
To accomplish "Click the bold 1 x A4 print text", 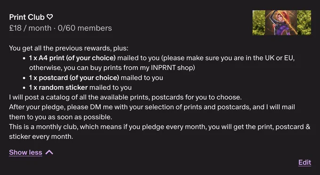I will (x=72, y=58).
